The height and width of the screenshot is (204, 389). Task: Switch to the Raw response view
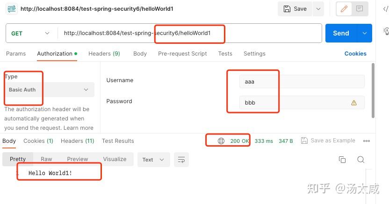click(x=46, y=159)
